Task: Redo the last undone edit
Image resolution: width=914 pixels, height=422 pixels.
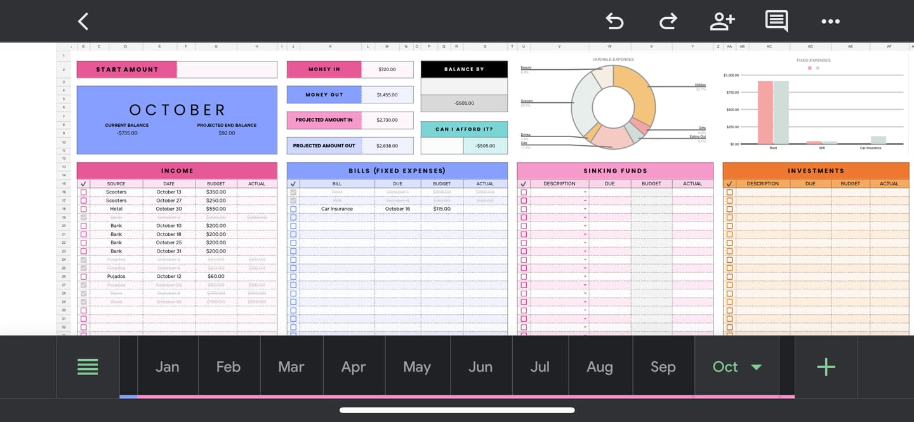Action: click(668, 21)
